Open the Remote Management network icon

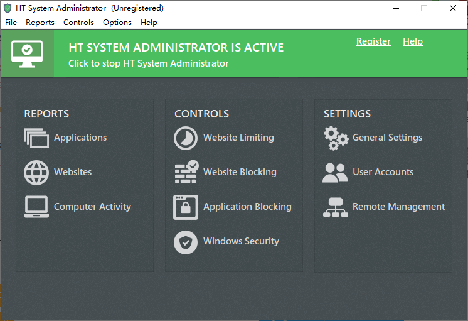point(335,207)
